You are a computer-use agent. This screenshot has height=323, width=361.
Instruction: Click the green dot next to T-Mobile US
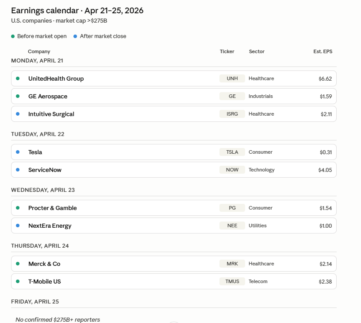coord(18,281)
